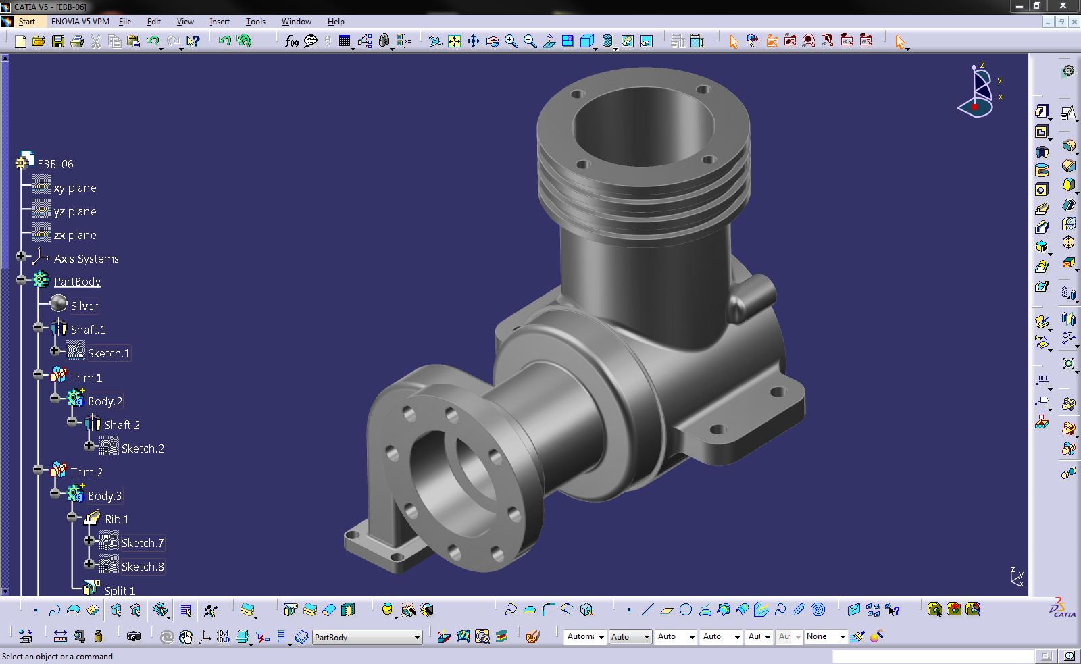Click the Print icon
1081x664 pixels.
point(77,42)
